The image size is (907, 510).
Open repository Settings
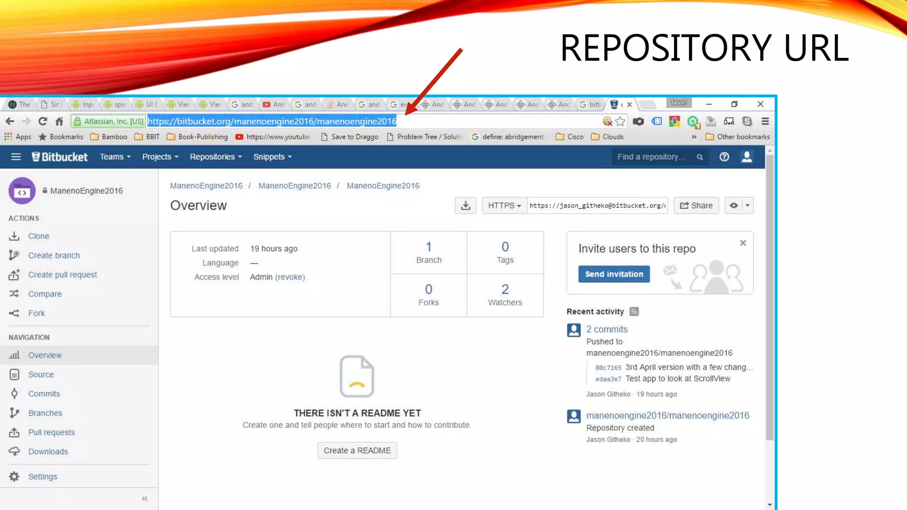(43, 476)
